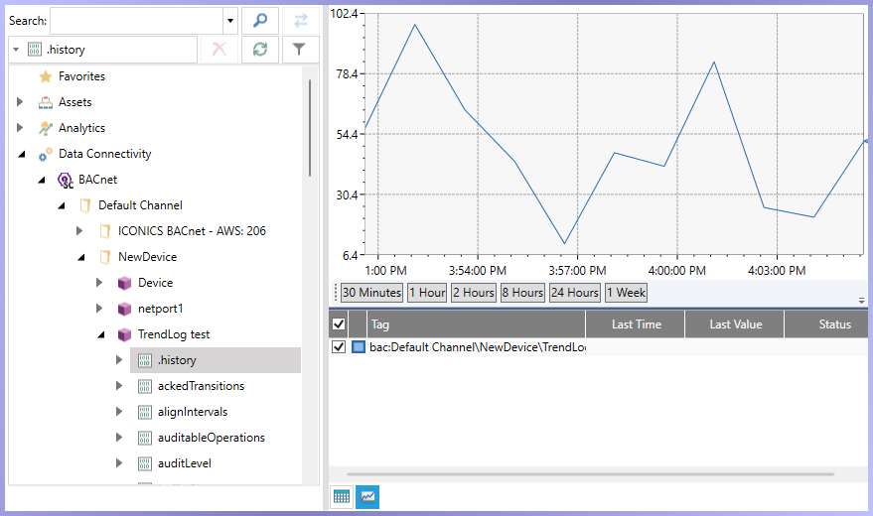The height and width of the screenshot is (516, 873).
Task: Select the trend chart view icon
Action: [x=367, y=496]
